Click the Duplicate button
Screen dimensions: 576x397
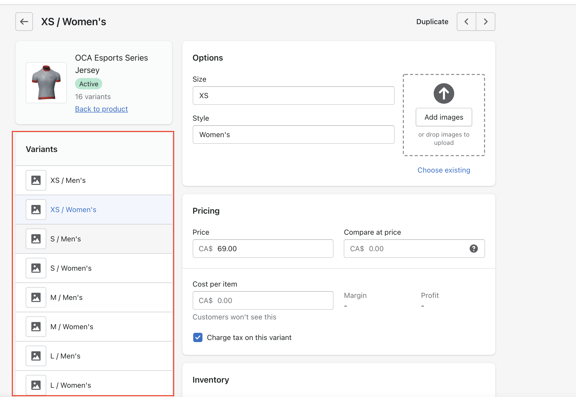(432, 22)
